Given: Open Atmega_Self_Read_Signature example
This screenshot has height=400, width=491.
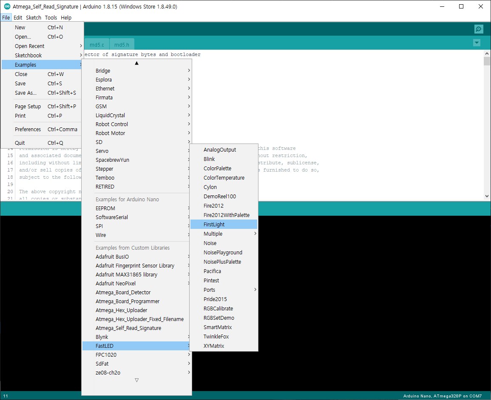Looking at the screenshot, I should [136, 328].
